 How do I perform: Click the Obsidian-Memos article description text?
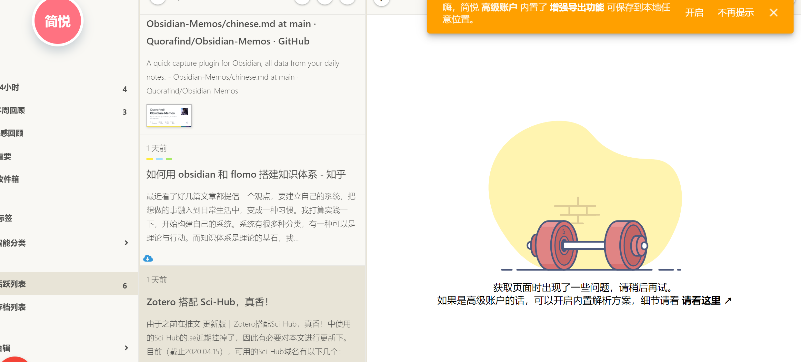pyautogui.click(x=243, y=77)
